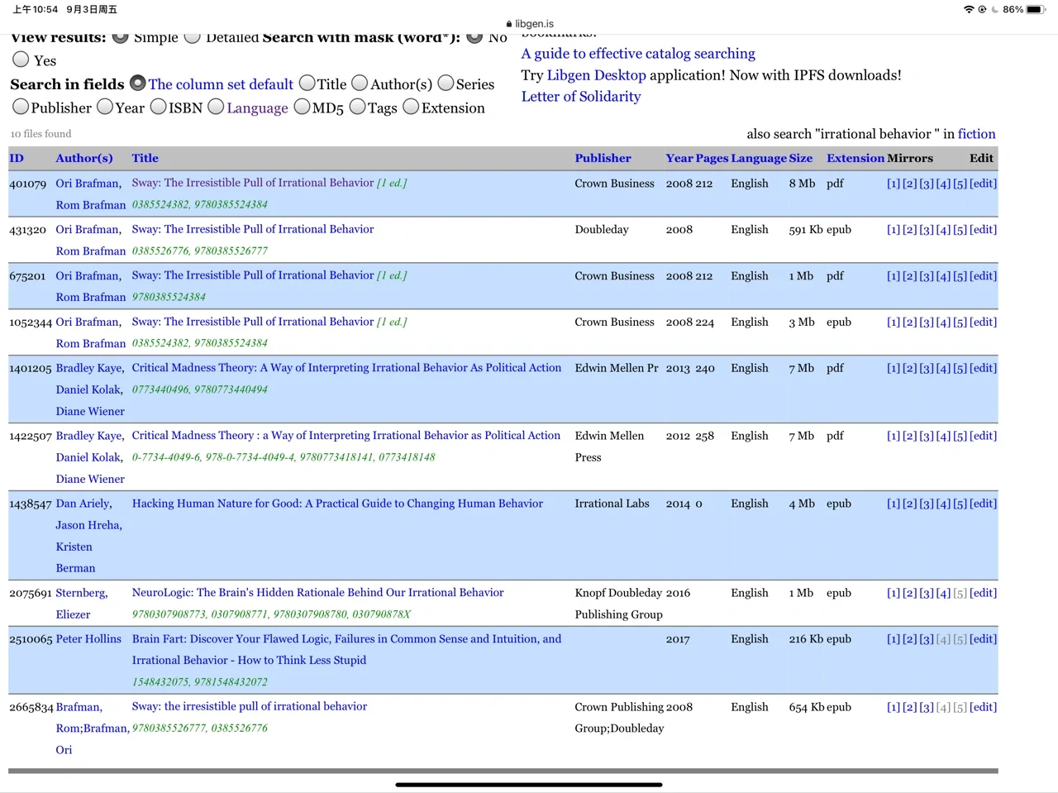Open mirror [5] for row 1401205
Screen dimensions: 1058x793
[x=960, y=368]
